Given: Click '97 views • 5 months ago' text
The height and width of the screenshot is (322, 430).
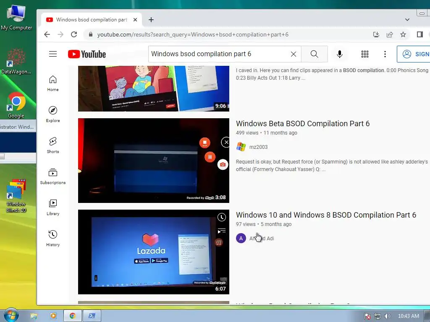Looking at the screenshot, I should pyautogui.click(x=264, y=224).
